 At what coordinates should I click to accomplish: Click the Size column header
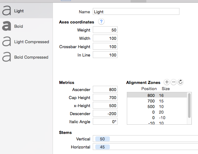click(166, 89)
